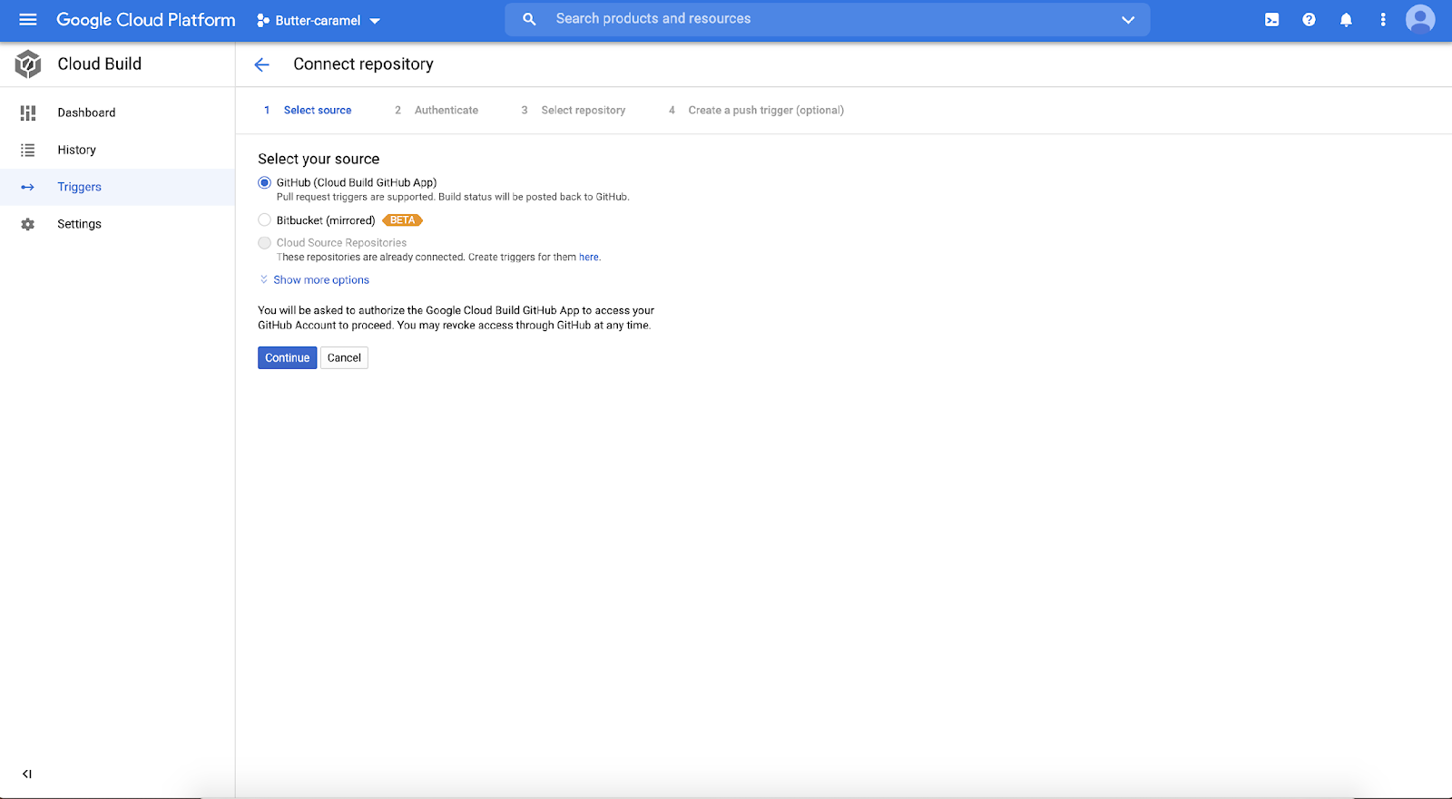Collapse the sidebar using bottom-left arrow
Image resolution: width=1452 pixels, height=799 pixels.
pos(27,774)
